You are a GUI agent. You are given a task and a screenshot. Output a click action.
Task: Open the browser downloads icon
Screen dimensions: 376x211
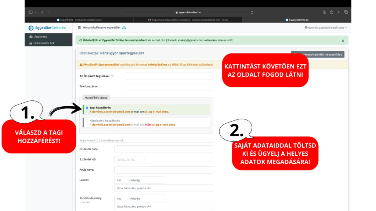325,12
